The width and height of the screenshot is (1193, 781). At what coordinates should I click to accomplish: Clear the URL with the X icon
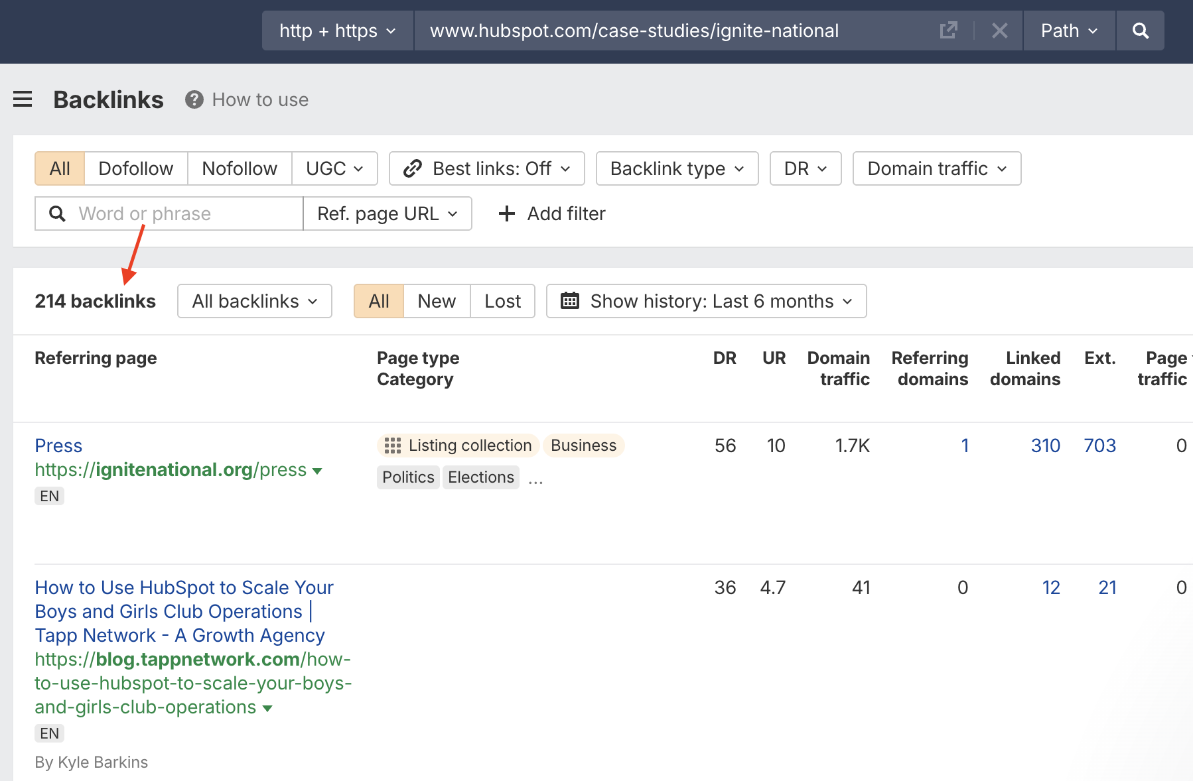[999, 30]
